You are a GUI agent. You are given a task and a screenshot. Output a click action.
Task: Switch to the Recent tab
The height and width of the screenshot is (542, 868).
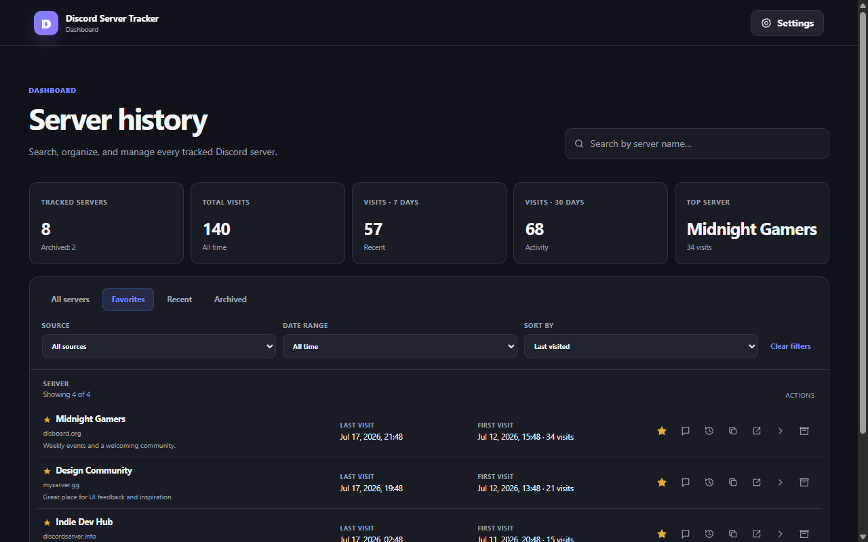coord(180,299)
